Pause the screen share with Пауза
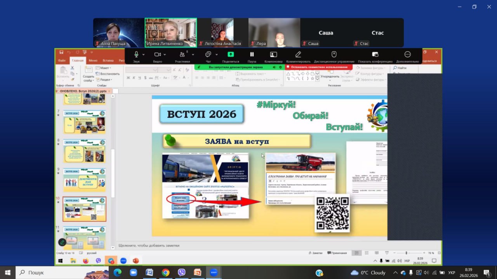The height and width of the screenshot is (279, 497). [x=252, y=55]
